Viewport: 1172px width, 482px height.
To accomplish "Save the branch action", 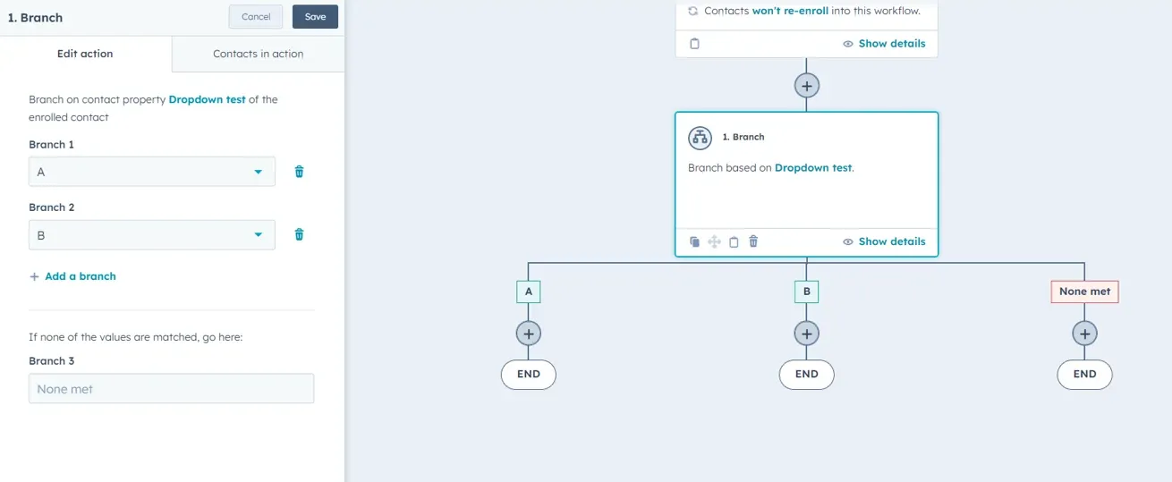I will coord(315,17).
